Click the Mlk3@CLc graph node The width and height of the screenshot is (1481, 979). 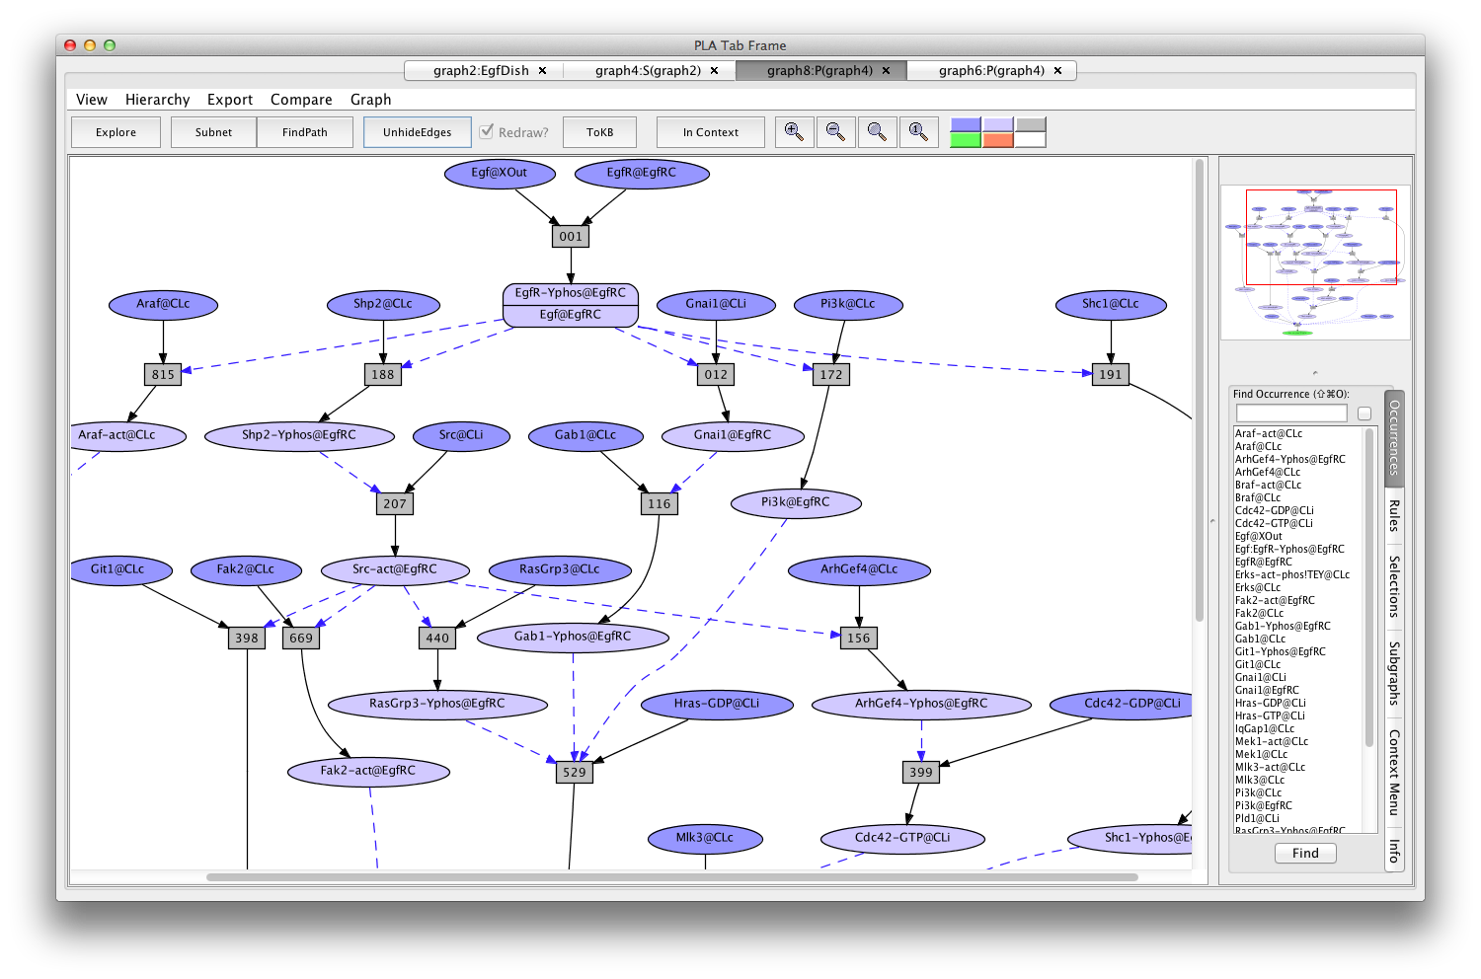(x=705, y=838)
